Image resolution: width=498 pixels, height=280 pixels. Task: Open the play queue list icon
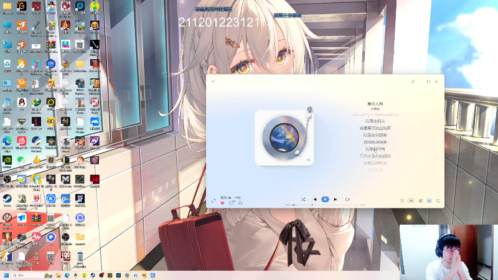point(438,200)
